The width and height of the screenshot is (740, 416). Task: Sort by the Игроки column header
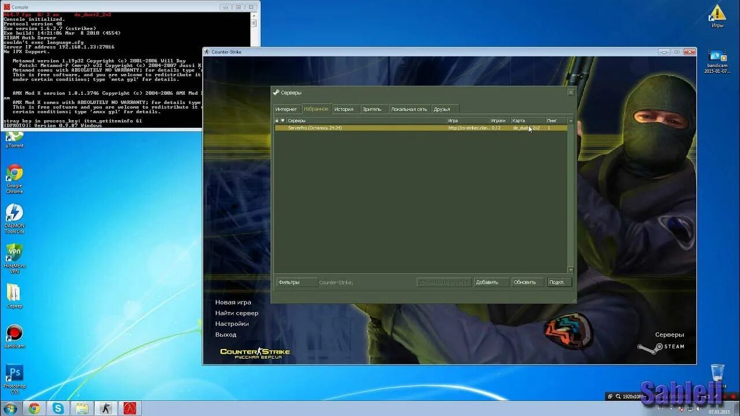click(x=500, y=121)
